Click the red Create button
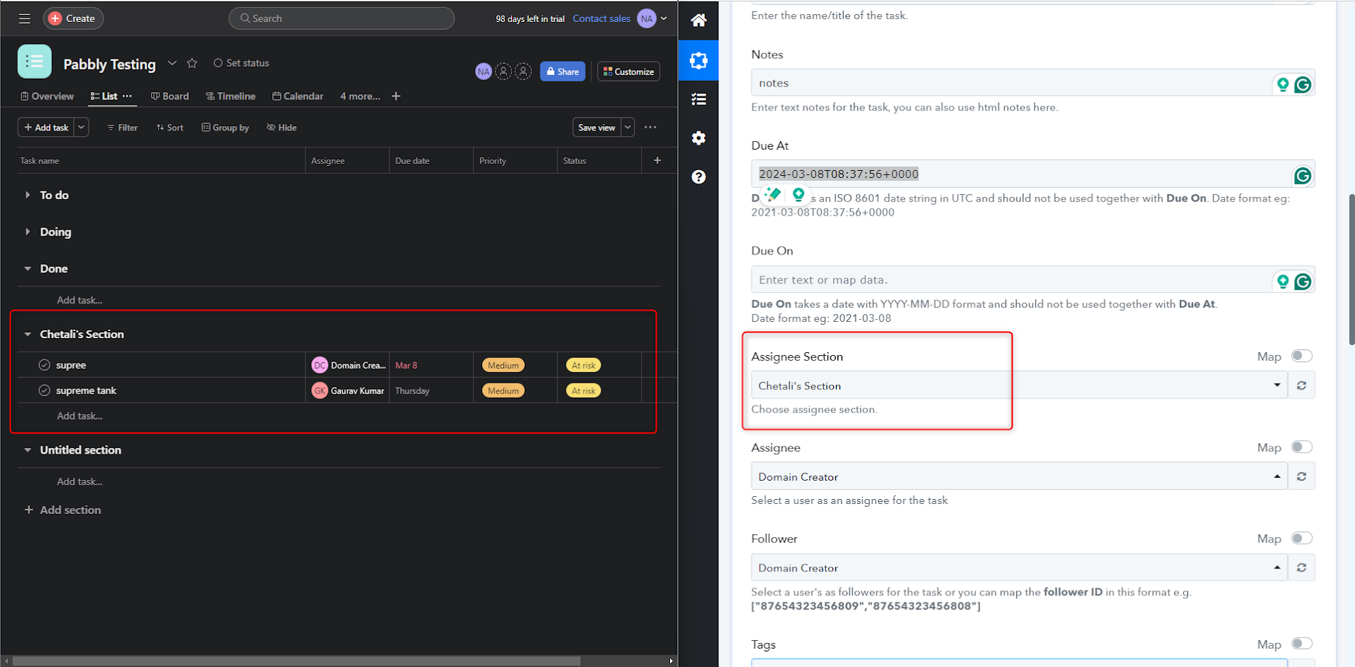Image resolution: width=1355 pixels, height=667 pixels. [x=73, y=18]
